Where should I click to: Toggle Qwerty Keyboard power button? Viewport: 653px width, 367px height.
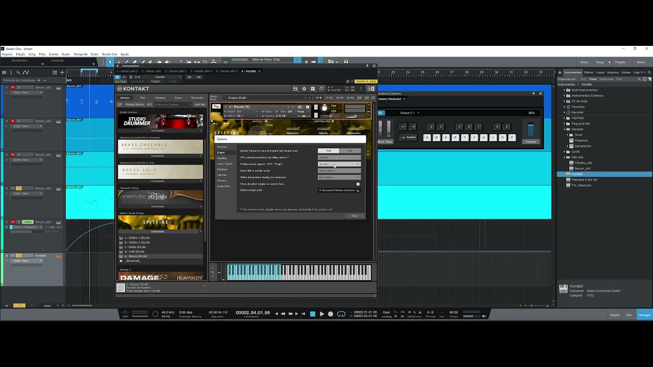[x=380, y=113]
